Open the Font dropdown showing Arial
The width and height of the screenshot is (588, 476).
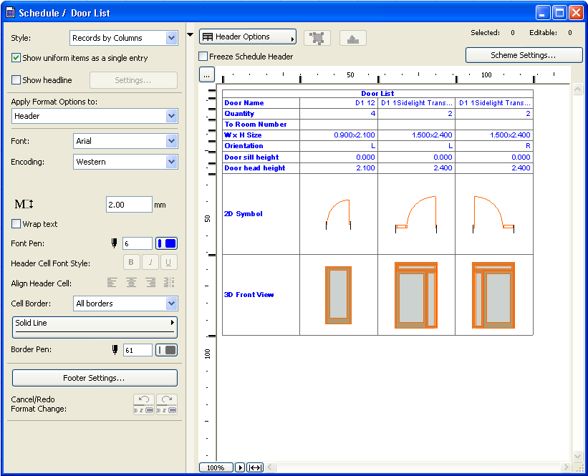tap(125, 141)
